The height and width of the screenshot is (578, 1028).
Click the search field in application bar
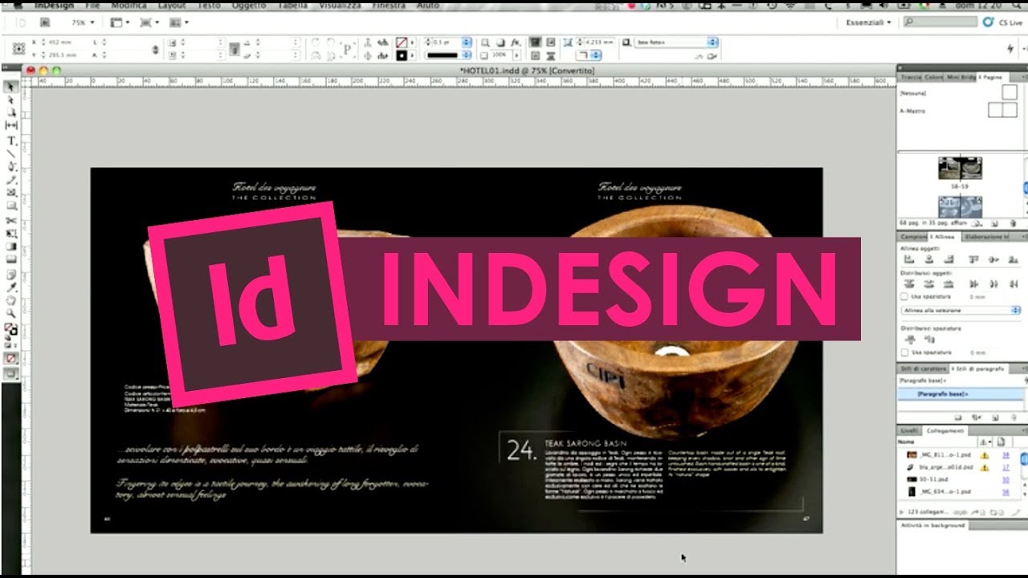click(939, 22)
